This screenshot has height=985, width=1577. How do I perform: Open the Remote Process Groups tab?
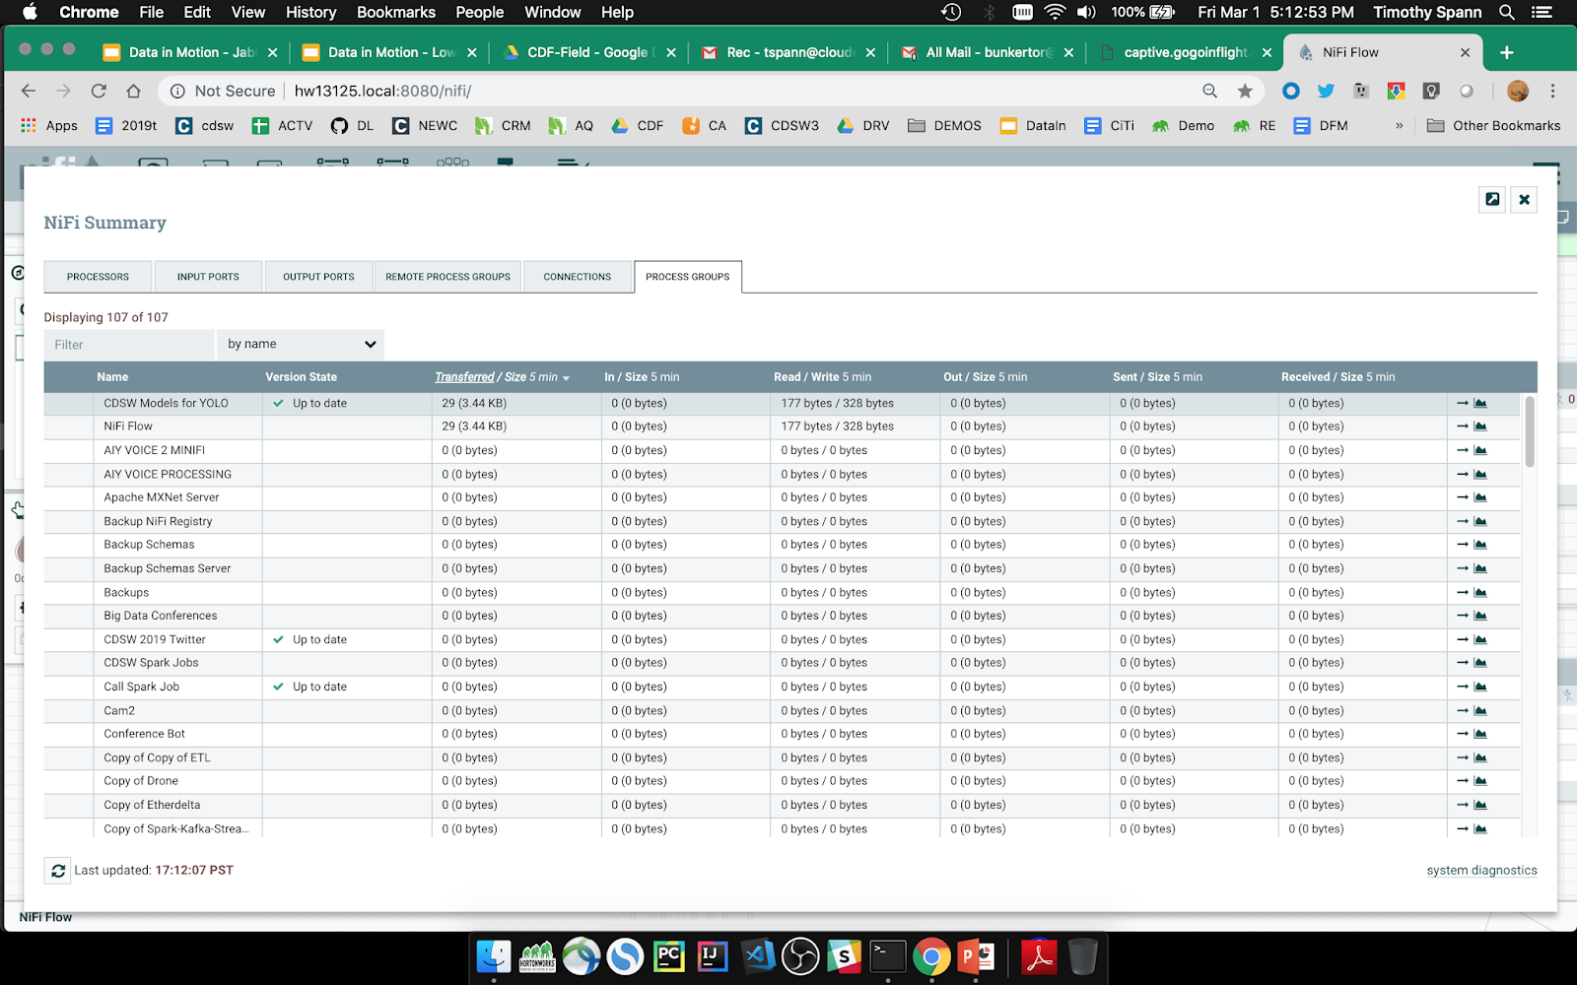[x=448, y=277]
